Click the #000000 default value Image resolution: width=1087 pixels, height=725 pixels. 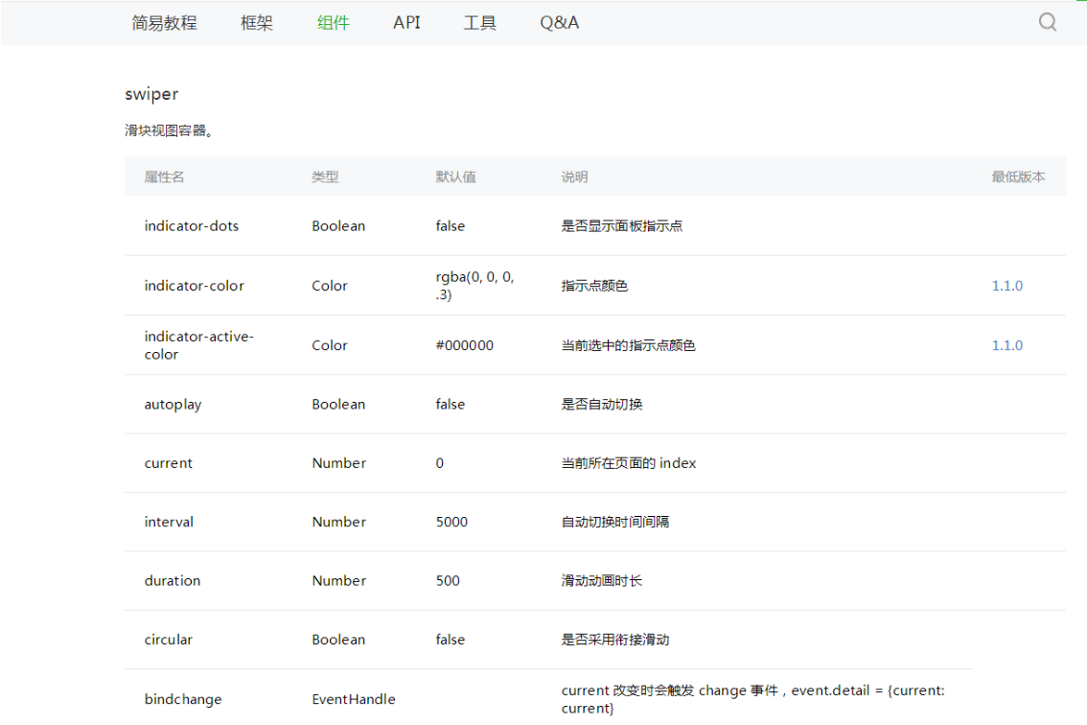[465, 345]
